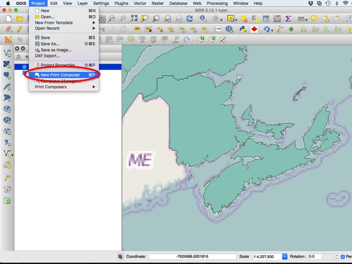Expand the Measure tool dropdown arrow

(306, 20)
